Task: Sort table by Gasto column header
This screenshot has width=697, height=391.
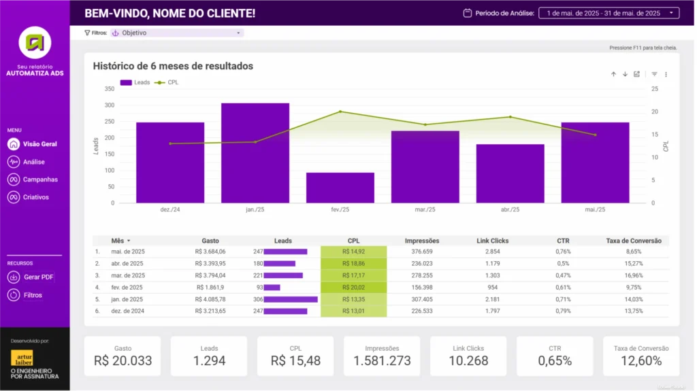Action: tap(210, 241)
